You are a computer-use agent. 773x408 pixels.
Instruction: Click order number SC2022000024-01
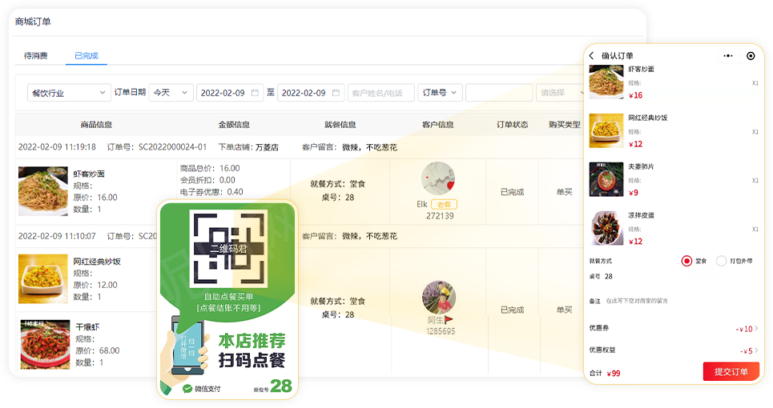(172, 147)
